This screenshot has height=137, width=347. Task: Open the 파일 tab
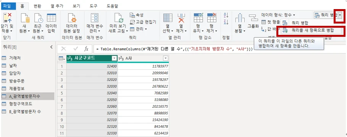click(x=8, y=6)
